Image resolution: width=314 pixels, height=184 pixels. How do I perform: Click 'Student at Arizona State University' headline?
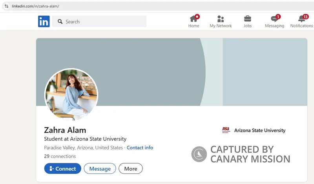point(85,139)
